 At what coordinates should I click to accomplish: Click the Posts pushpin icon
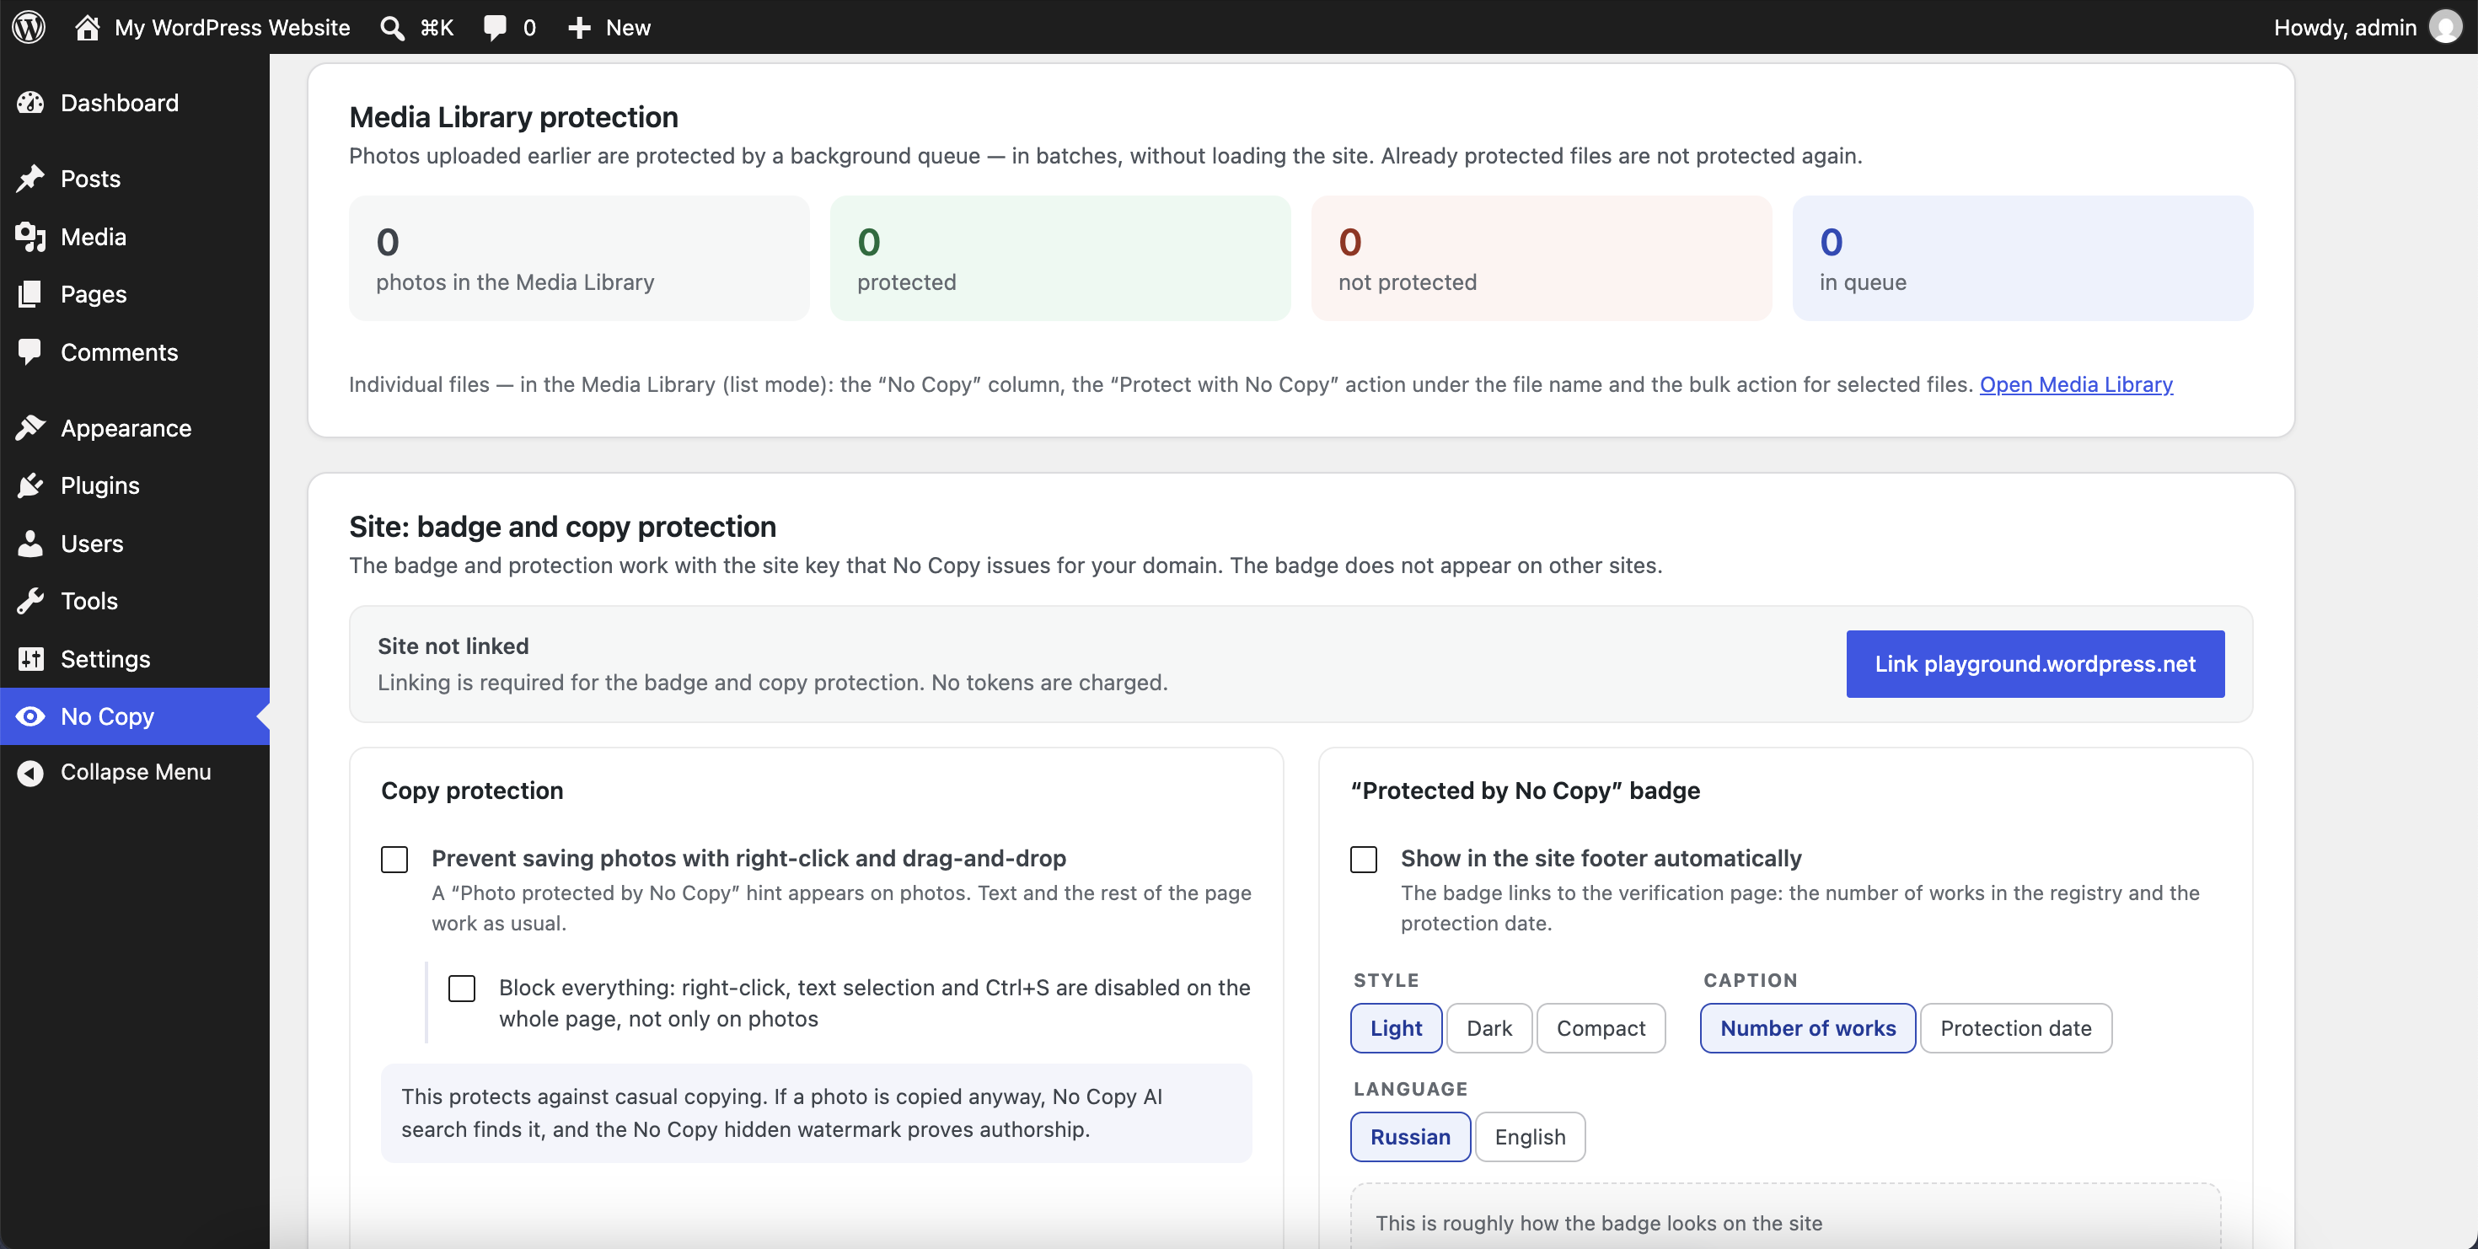pyautogui.click(x=31, y=179)
